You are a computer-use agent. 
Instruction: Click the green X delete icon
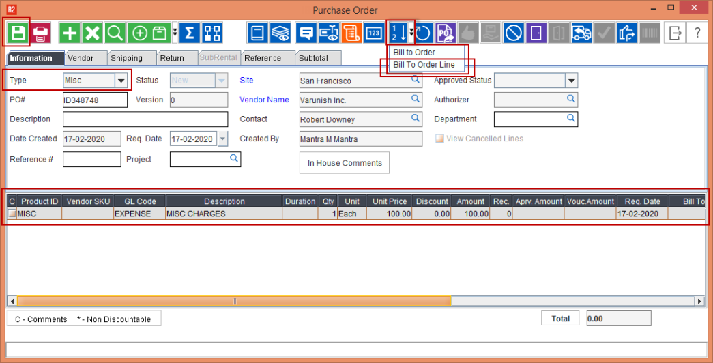(x=92, y=32)
